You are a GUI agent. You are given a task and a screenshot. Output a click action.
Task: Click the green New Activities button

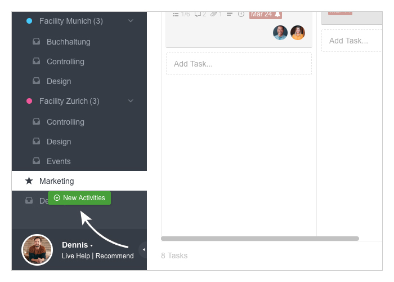[79, 198]
